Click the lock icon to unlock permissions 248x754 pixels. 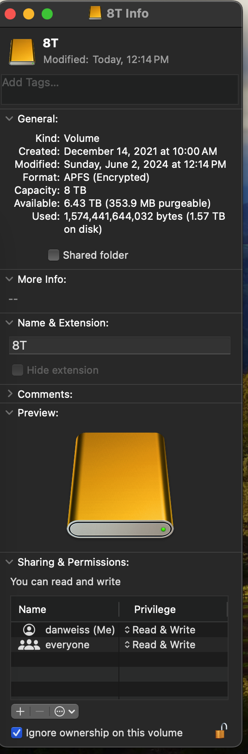point(221,731)
